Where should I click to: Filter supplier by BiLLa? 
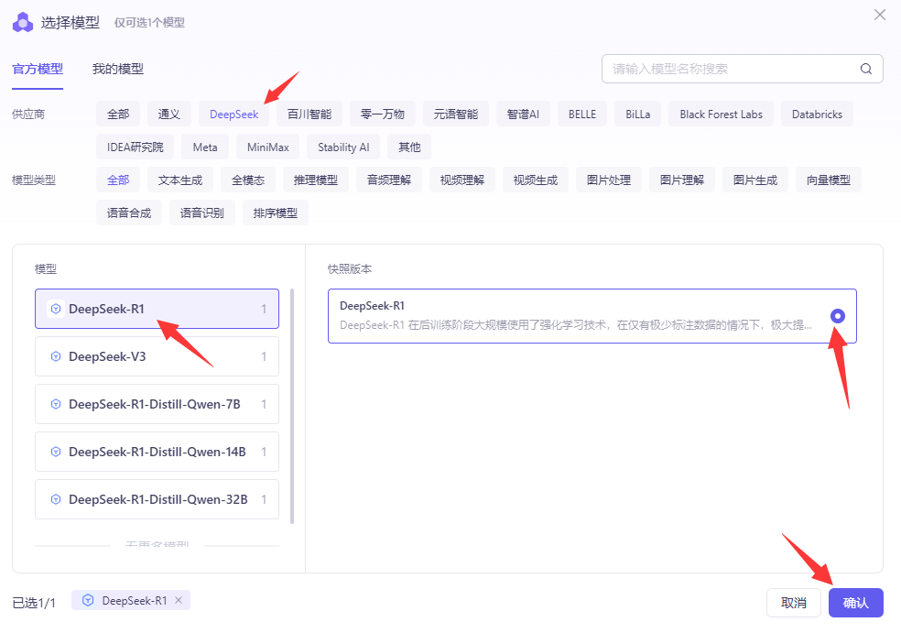click(638, 115)
